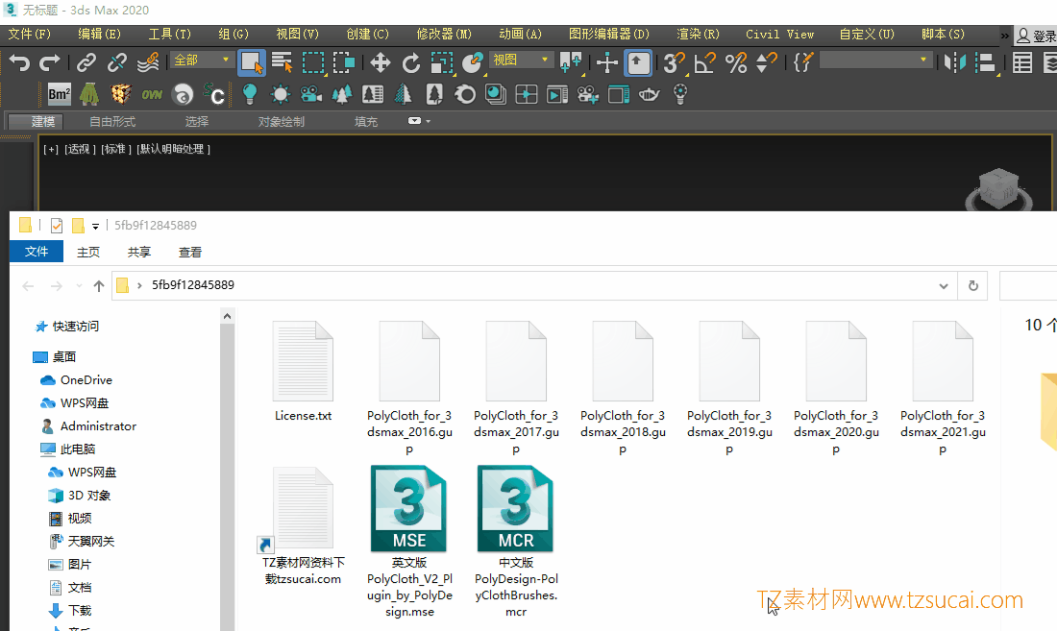
Task: Click the 登录 sign-in button
Action: click(x=1036, y=36)
